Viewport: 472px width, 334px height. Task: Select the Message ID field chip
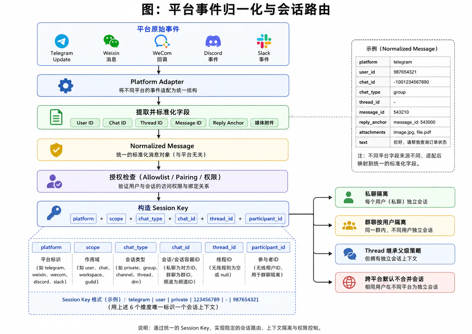coord(188,123)
